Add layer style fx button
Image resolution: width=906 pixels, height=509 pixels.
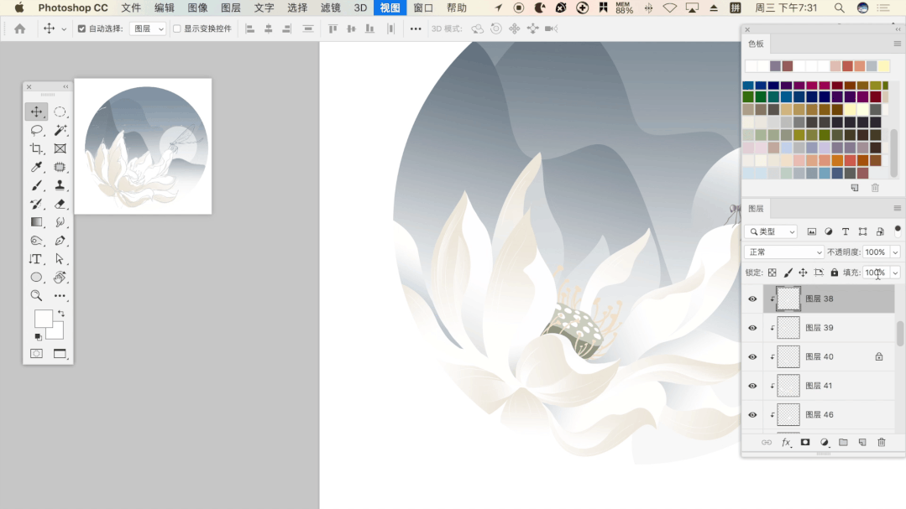[x=786, y=442]
